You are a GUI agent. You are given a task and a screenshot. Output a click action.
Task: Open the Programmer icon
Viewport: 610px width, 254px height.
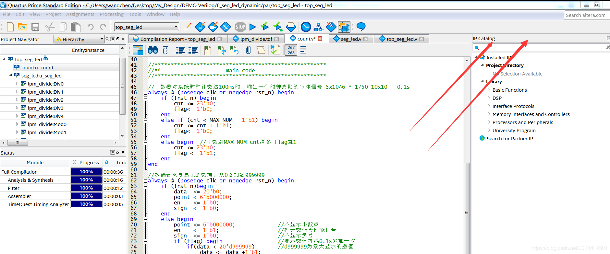pos(331,27)
